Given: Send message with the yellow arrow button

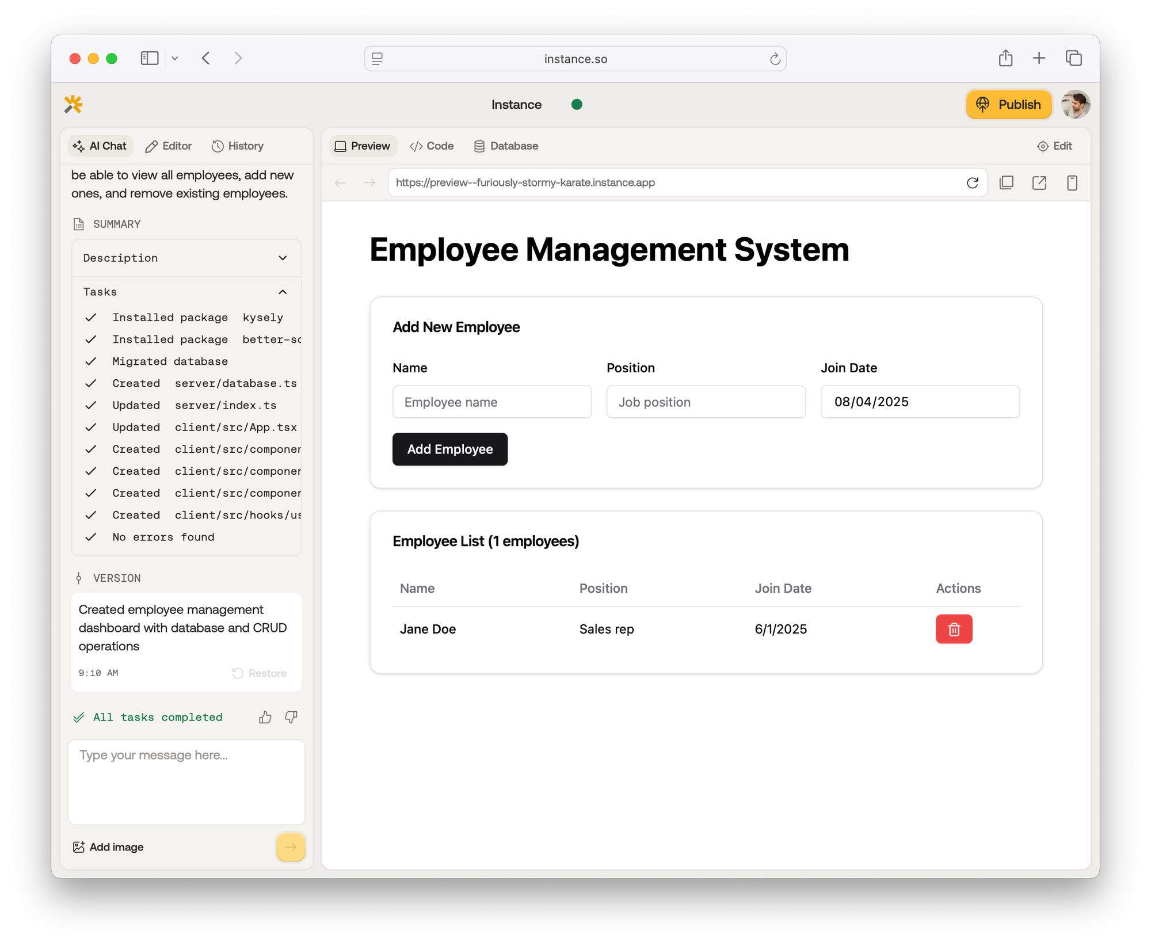Looking at the screenshot, I should (x=291, y=846).
